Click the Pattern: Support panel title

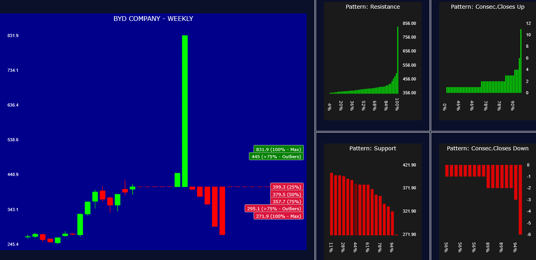pyautogui.click(x=373, y=148)
